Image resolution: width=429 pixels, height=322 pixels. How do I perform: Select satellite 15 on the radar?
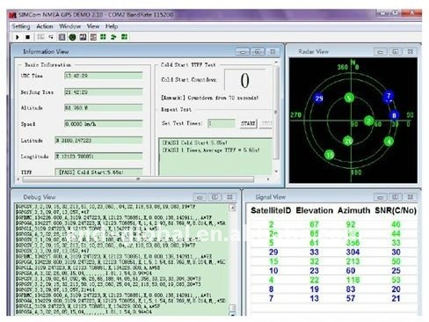coord(330,154)
